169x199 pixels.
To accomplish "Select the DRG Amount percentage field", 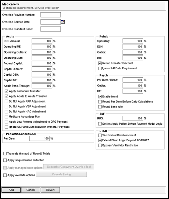I will point(42,41).
